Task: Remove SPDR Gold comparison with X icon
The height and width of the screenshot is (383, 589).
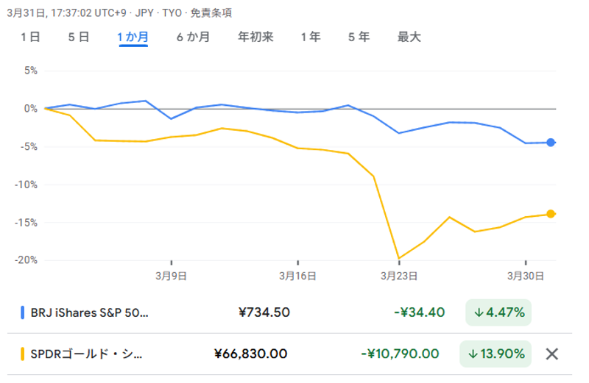Action: (x=552, y=354)
